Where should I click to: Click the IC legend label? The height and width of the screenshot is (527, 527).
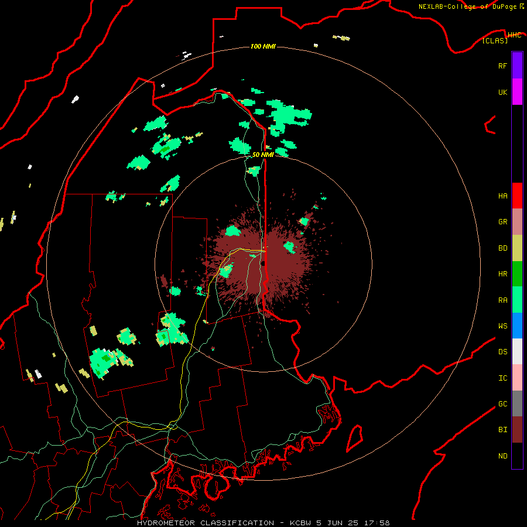click(502, 378)
